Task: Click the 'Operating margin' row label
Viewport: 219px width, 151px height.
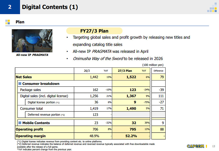Action: 31,136
